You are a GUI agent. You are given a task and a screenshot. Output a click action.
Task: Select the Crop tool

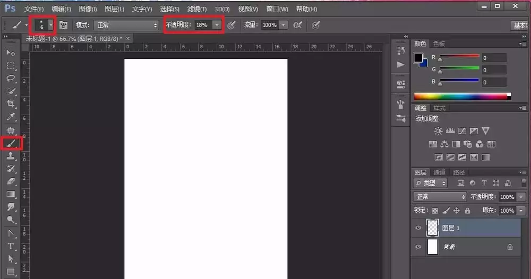click(x=11, y=104)
